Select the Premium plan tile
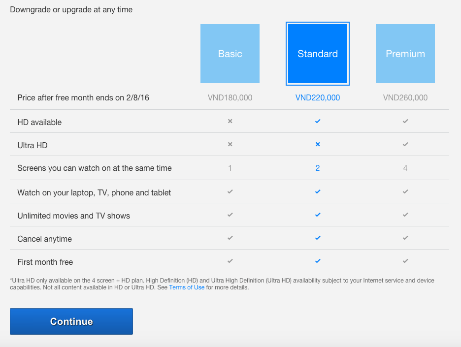The width and height of the screenshot is (461, 347). pyautogui.click(x=405, y=54)
